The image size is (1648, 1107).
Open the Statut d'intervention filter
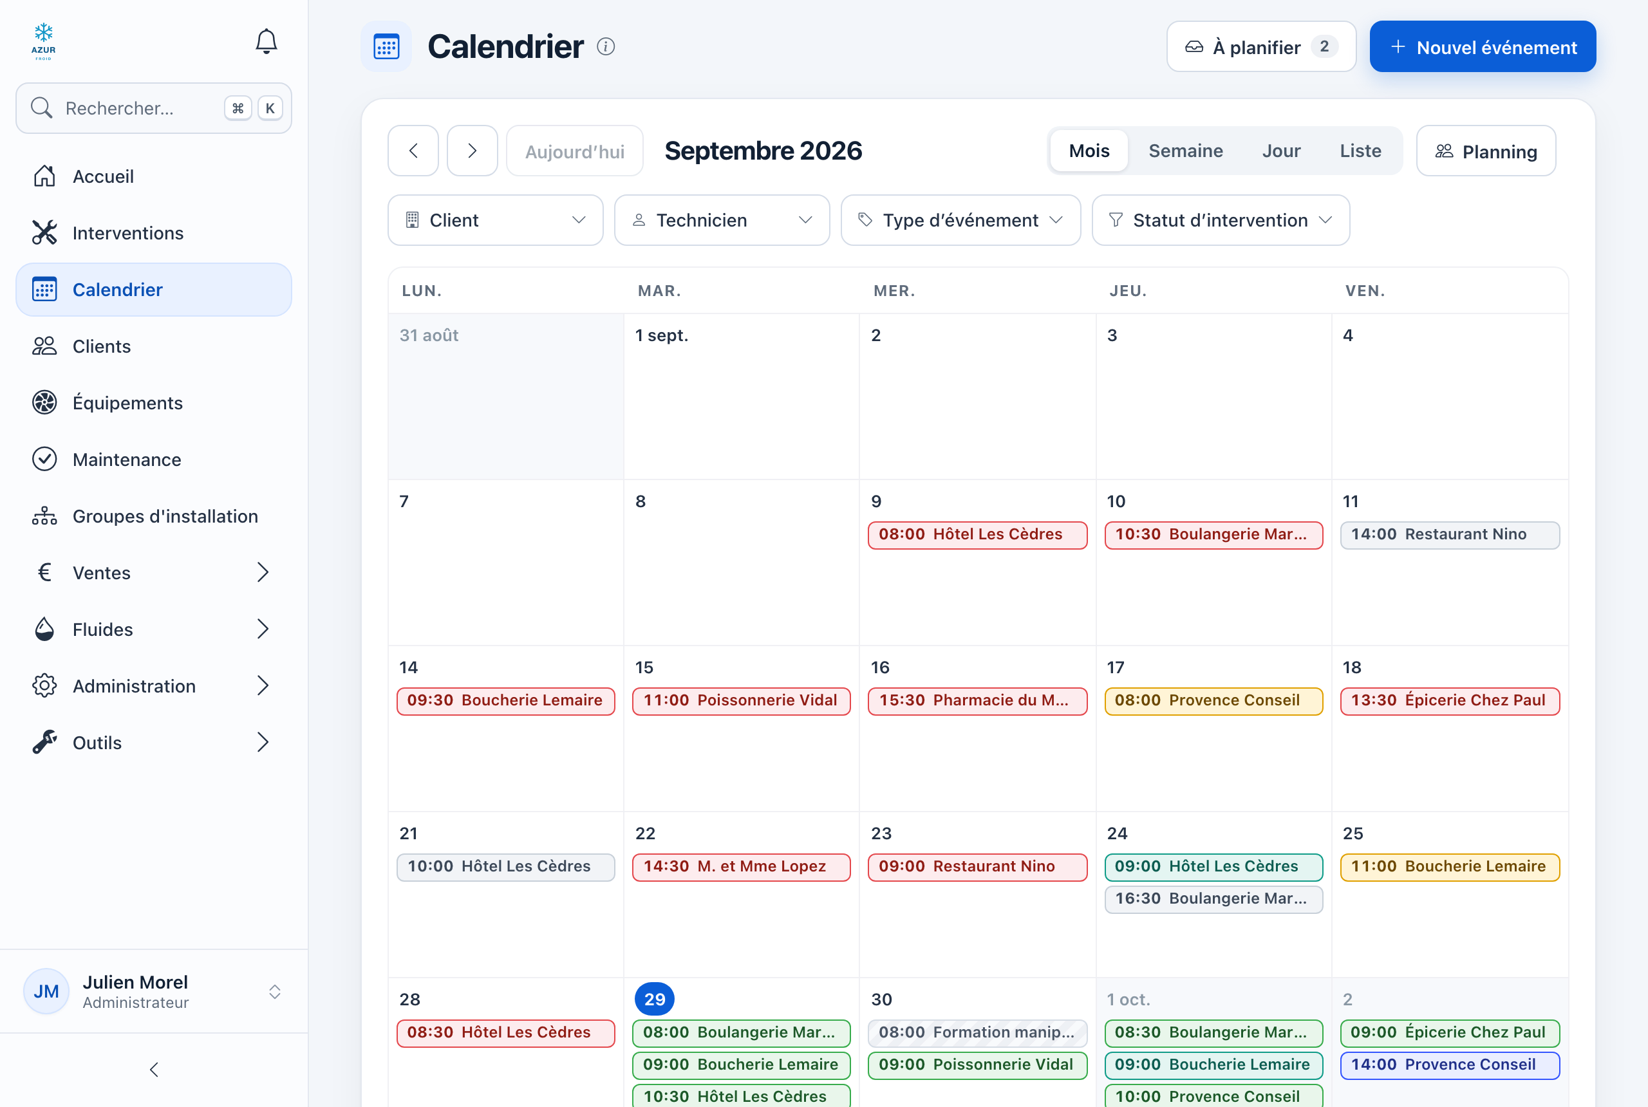(x=1221, y=220)
